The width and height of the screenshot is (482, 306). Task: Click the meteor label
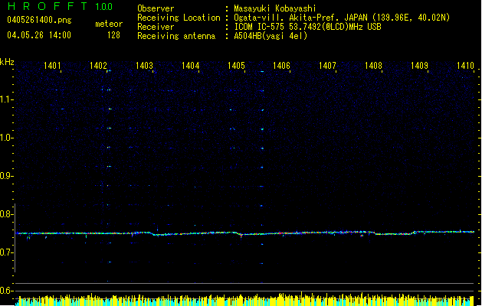pos(108,24)
